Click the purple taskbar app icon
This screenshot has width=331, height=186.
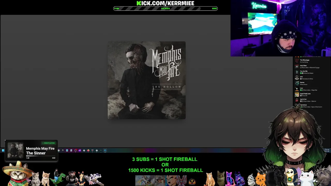[80, 150]
